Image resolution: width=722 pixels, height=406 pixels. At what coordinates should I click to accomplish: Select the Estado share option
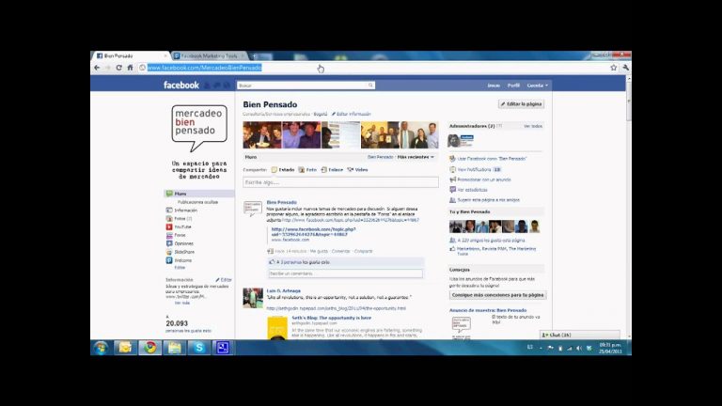click(x=283, y=170)
